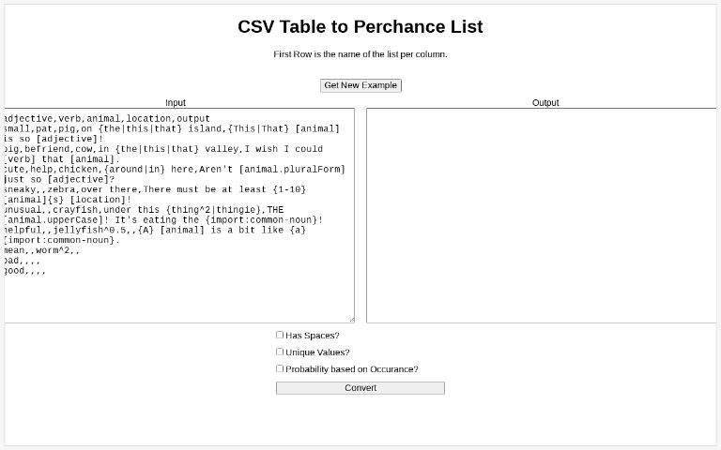Check the Probability based on Occurance box
Screen dimensions: 721x450
point(280,368)
